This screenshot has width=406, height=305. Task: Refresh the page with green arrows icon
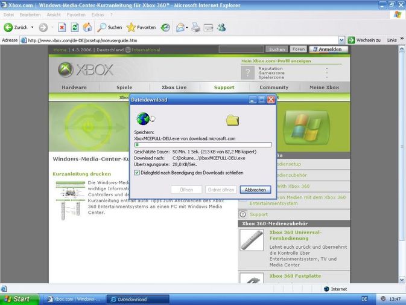[x=75, y=27]
